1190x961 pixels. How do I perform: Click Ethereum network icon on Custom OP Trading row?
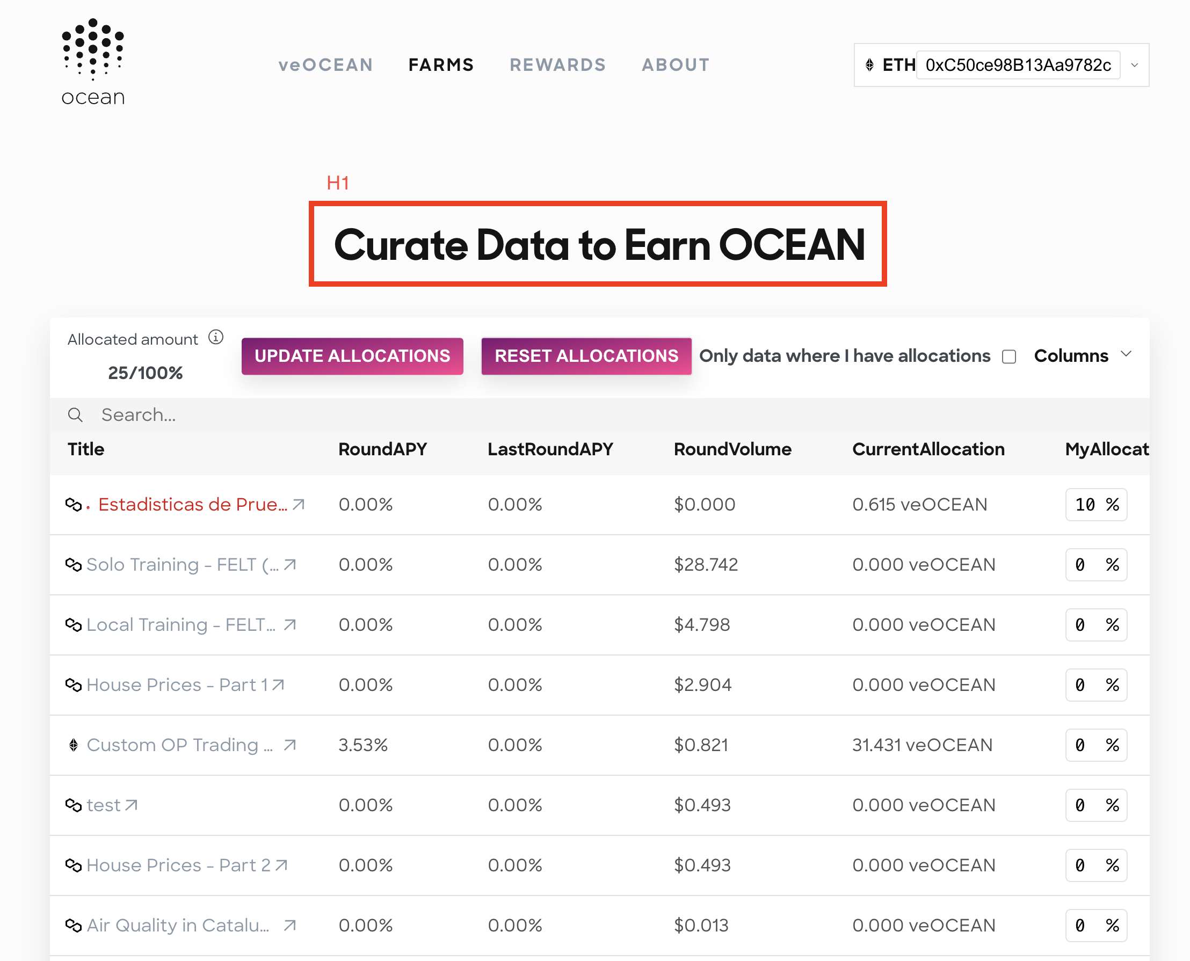[x=73, y=745]
